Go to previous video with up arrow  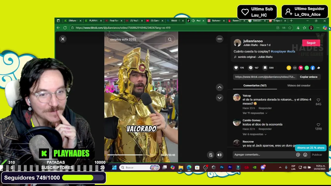pyautogui.click(x=220, y=87)
